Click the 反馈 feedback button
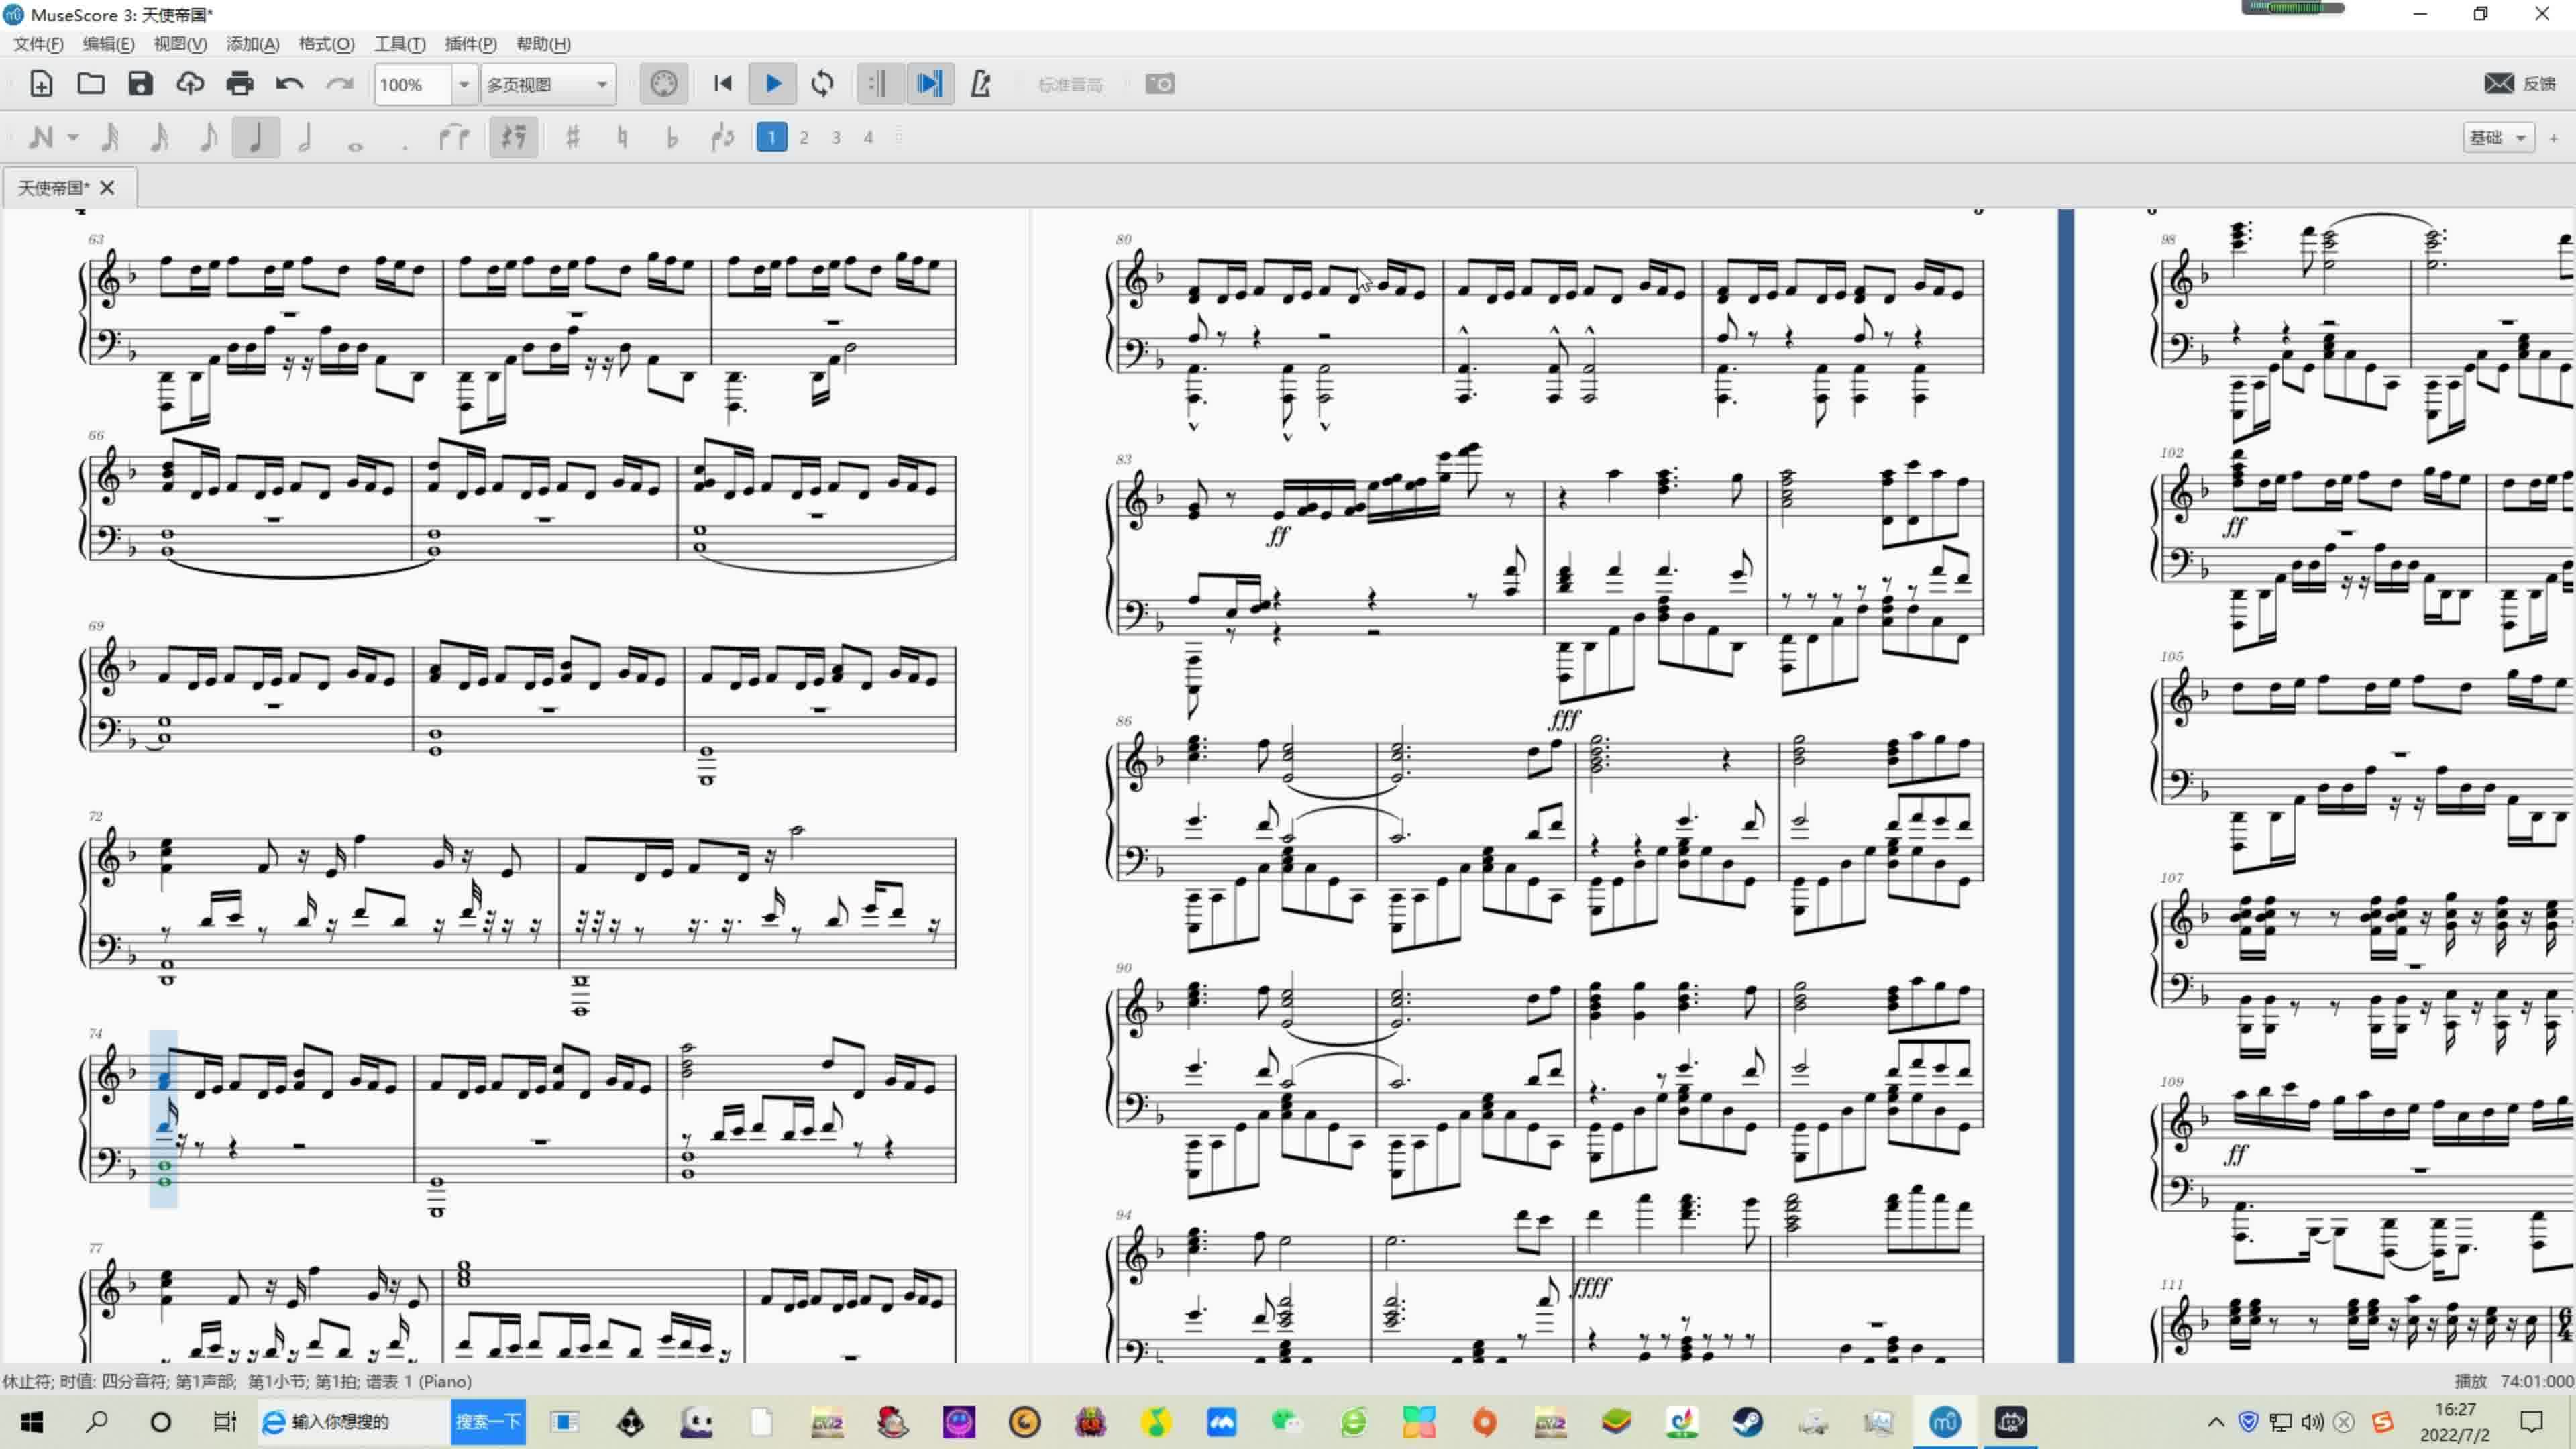This screenshot has height=1449, width=2576. [2519, 84]
